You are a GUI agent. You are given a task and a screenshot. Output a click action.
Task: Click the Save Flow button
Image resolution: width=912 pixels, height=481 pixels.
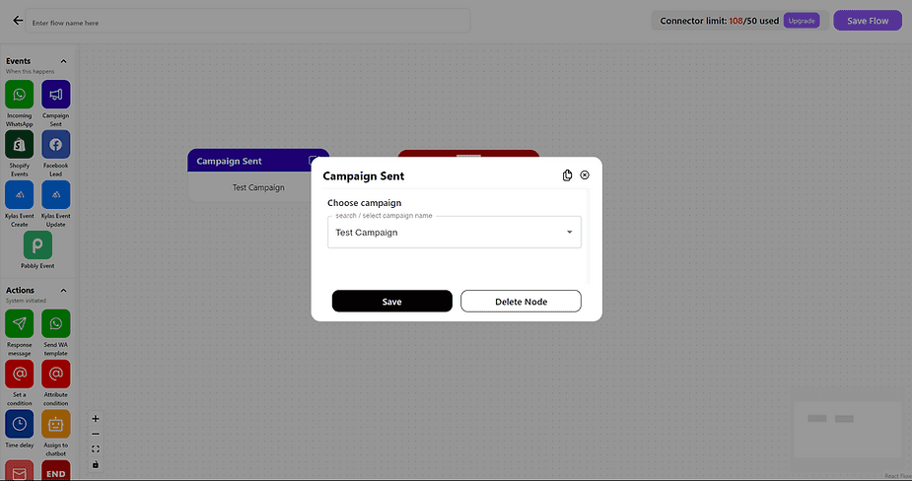pyautogui.click(x=868, y=21)
